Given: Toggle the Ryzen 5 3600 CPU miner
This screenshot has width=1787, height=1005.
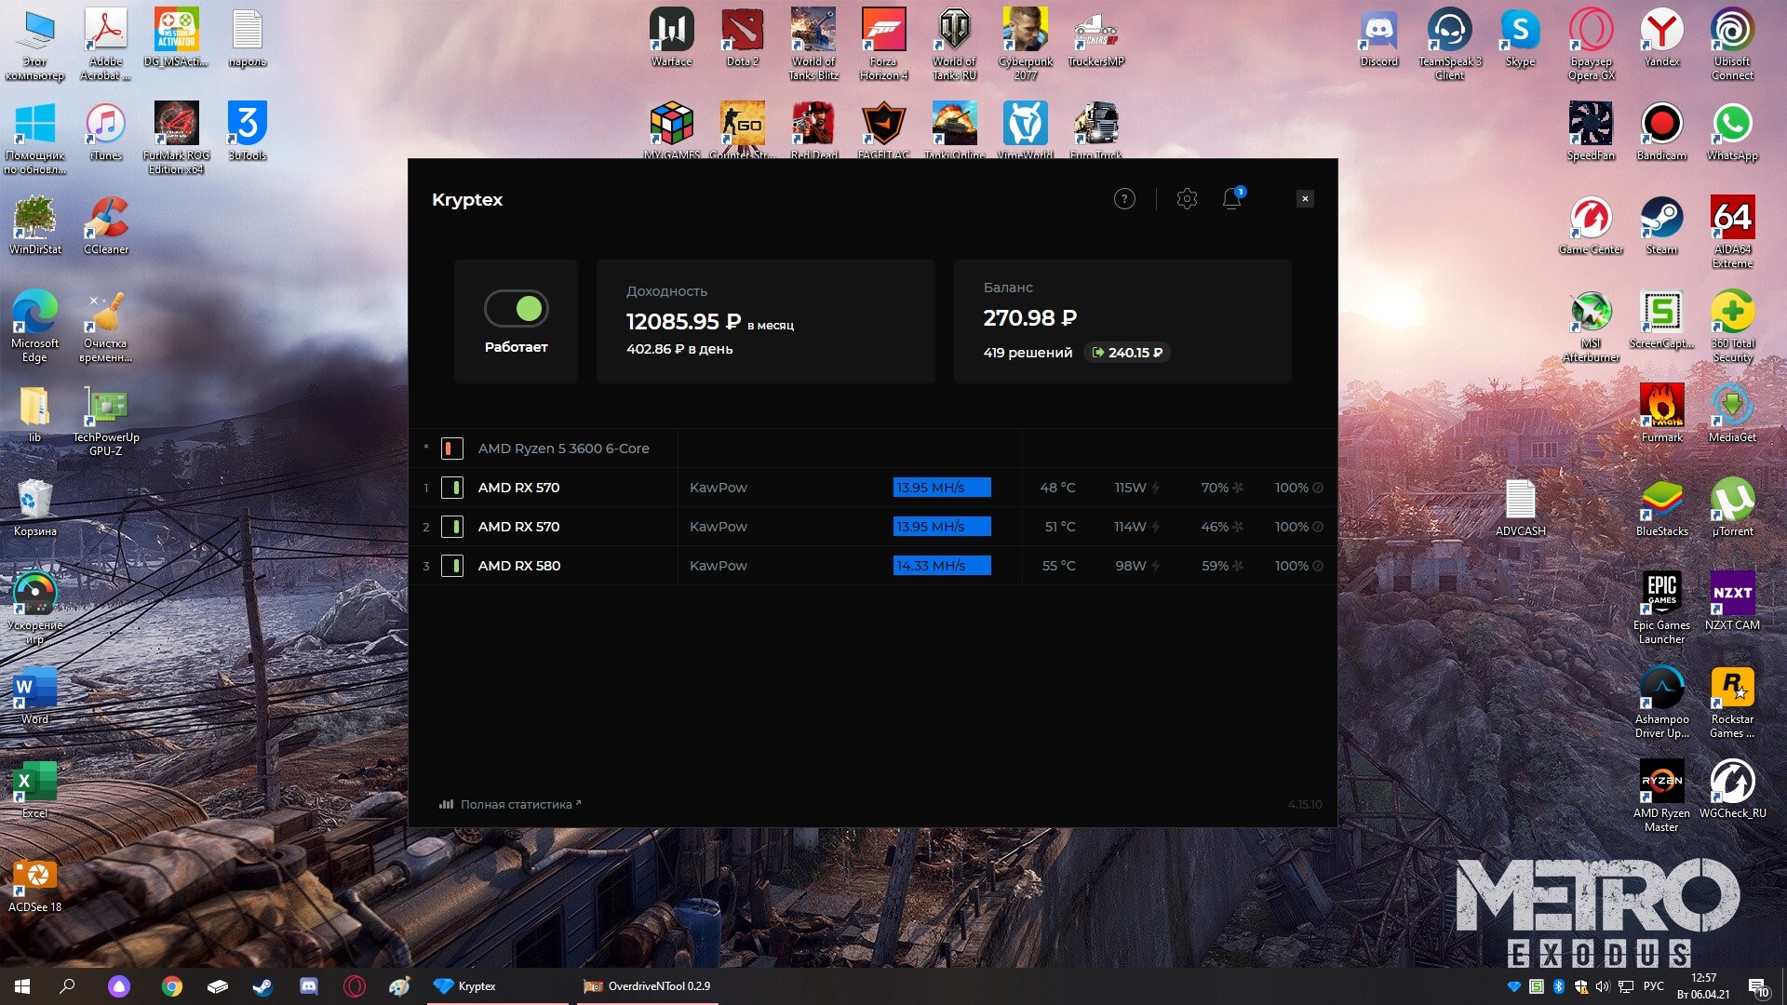Looking at the screenshot, I should click(x=452, y=449).
